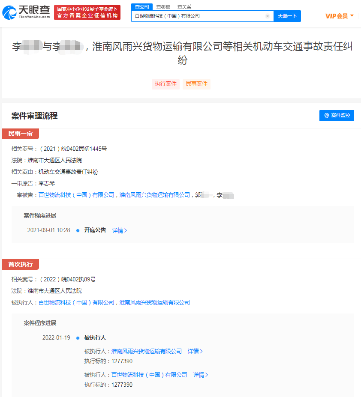Open the VIP会员 dropdown menu
The image size is (361, 397).
[339, 16]
